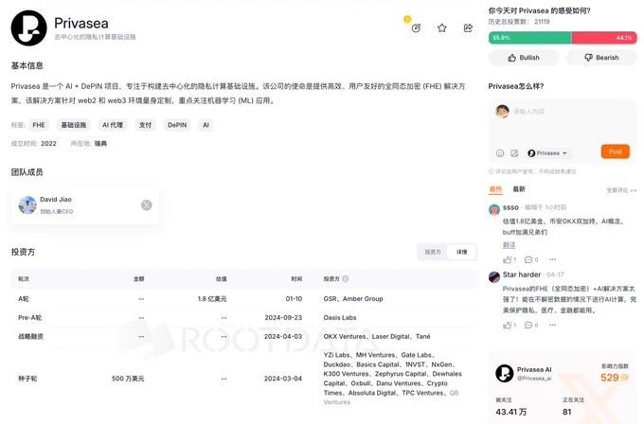Click the green bullish percentage bar
The image size is (644, 424).
(x=529, y=38)
